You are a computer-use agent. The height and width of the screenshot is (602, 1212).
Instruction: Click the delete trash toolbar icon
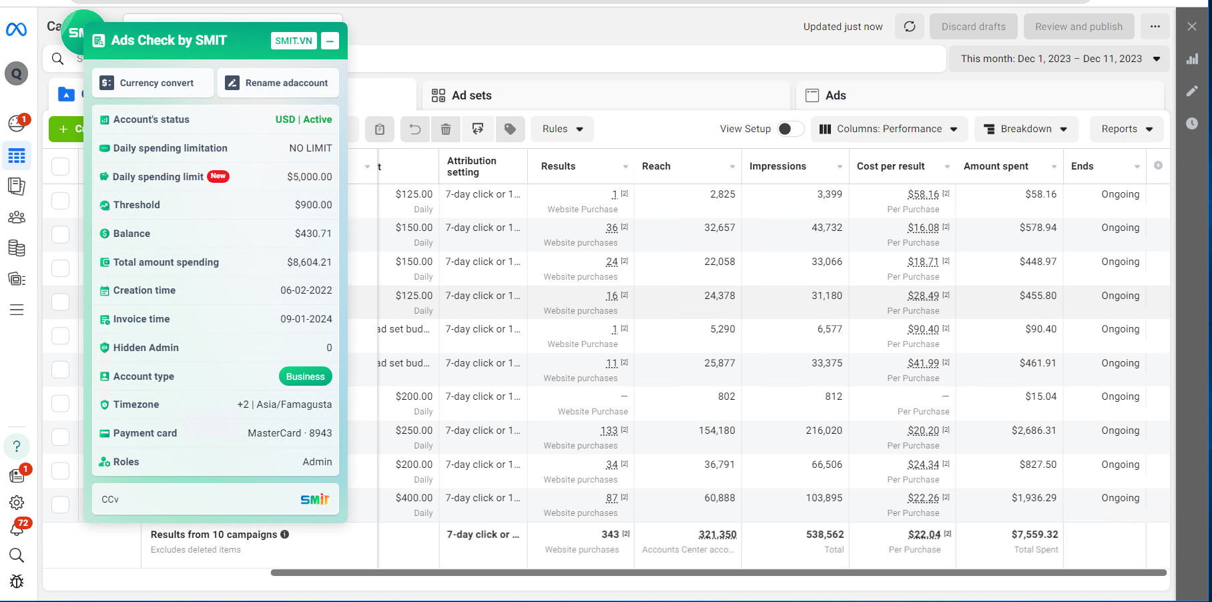[446, 129]
